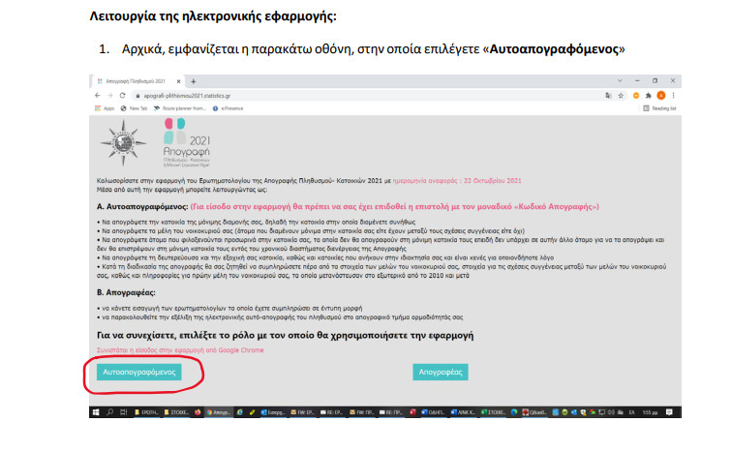
Task: Click the orange profile avatar icon
Action: tap(659, 96)
